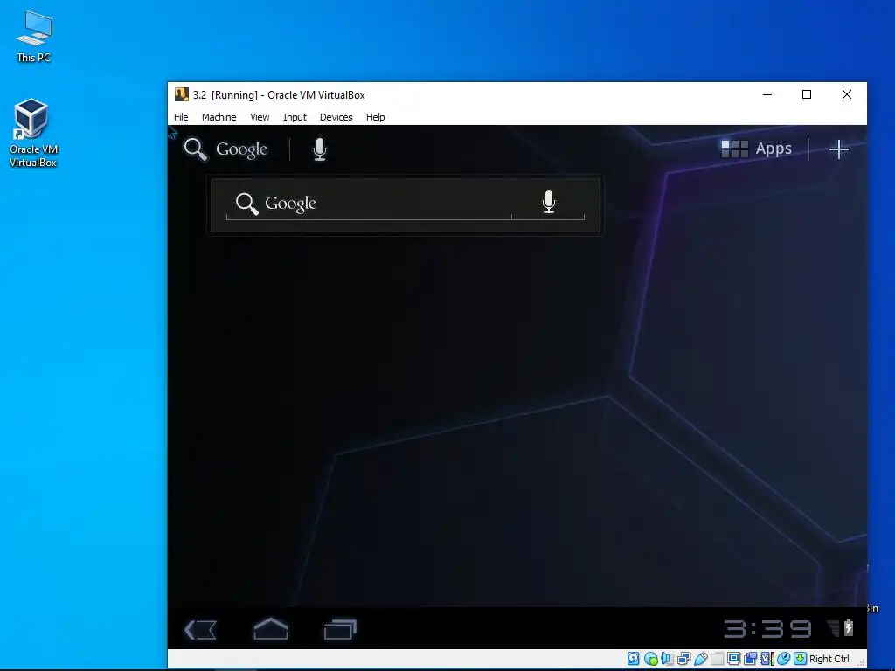
Task: Click the display status icon
Action: click(733, 659)
